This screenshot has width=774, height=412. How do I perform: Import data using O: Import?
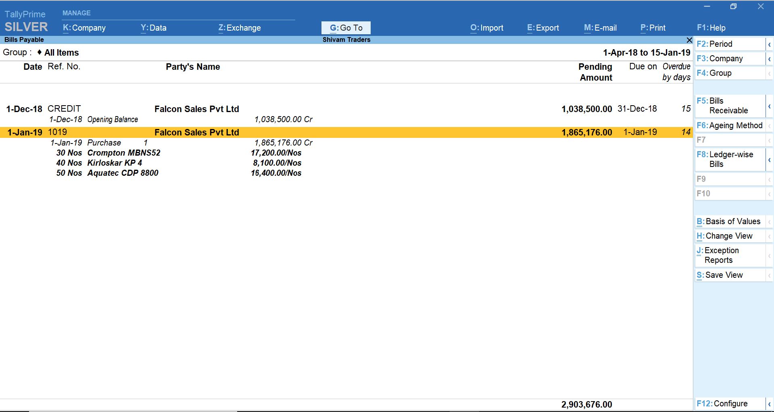point(486,27)
